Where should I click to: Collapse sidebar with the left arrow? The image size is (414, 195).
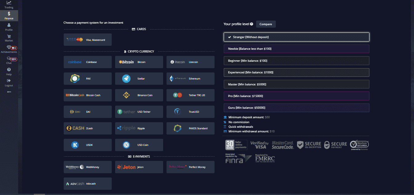tap(9, 92)
